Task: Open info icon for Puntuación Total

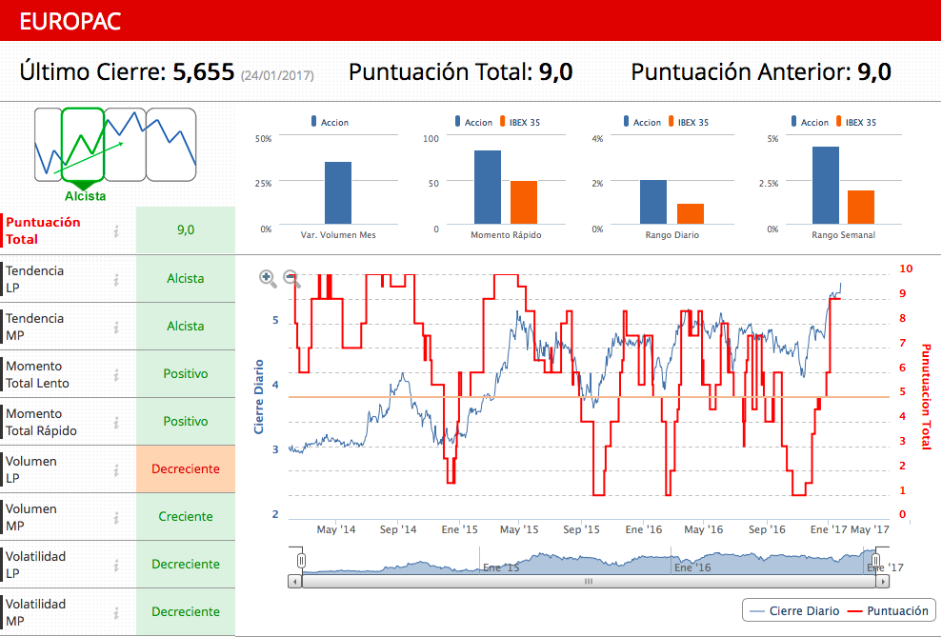Action: [116, 231]
